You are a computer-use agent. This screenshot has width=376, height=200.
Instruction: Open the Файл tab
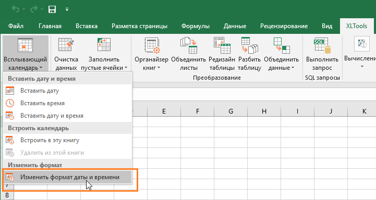coord(16,26)
